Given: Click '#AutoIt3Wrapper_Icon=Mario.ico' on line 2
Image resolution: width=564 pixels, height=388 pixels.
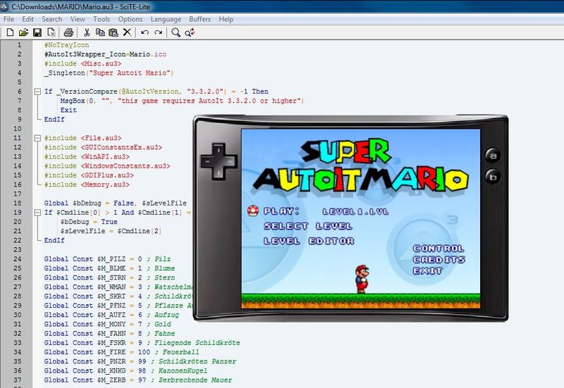Looking at the screenshot, I should tap(105, 54).
